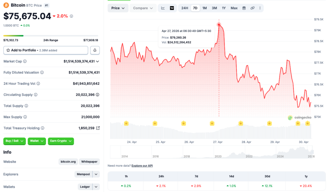This screenshot has width=327, height=192.
Task: Expand the Explorers dropdown arrow
Action: [x=96, y=174]
